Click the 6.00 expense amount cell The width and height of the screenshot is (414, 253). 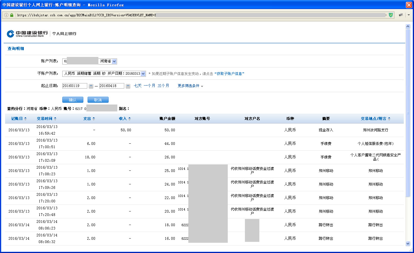[x=91, y=144]
